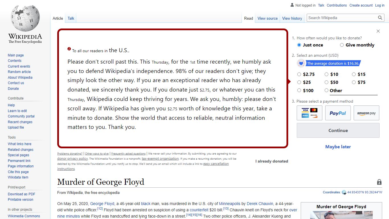Click Contact us in sidebar
Image resolution: width=389 pixels, height=219 pixels.
click(16, 83)
